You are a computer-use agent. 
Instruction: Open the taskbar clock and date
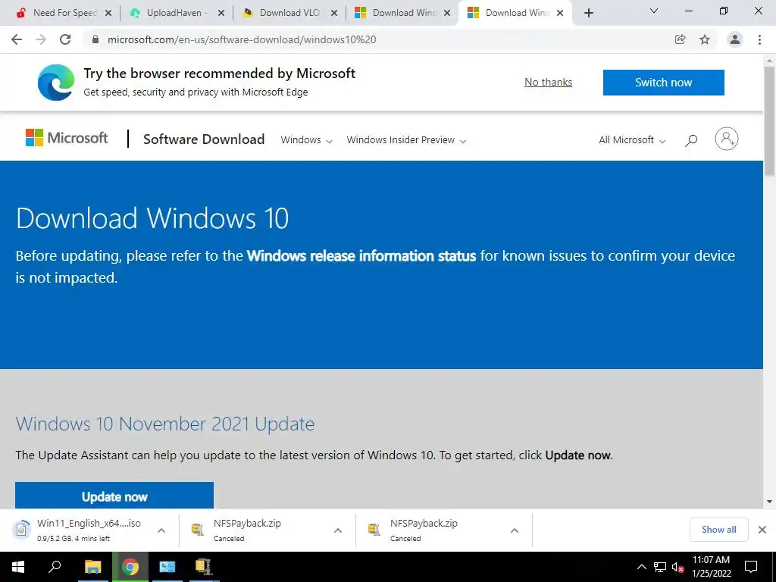point(711,567)
